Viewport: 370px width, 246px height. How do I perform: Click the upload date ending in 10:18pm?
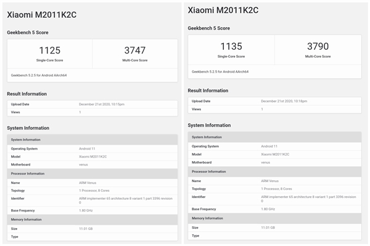click(284, 101)
